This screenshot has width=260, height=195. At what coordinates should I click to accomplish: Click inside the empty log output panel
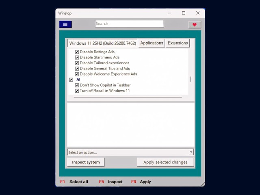click(x=131, y=125)
